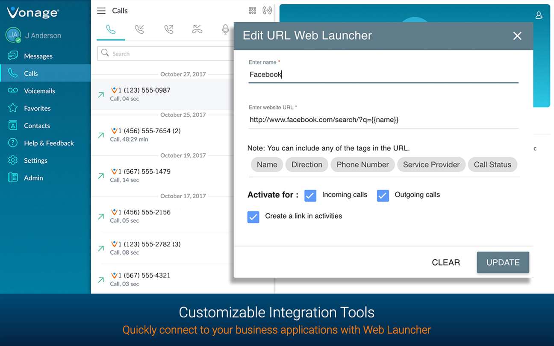Click the add contact icon at top right
The width and height of the screenshot is (554, 346).
click(539, 15)
